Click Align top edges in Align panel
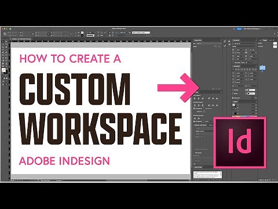This screenshot has height=209, width=278. (209, 99)
